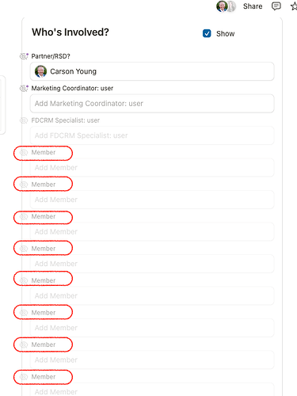Image resolution: width=297 pixels, height=396 pixels.
Task: Open the comments speech bubble icon
Action: (276, 6)
